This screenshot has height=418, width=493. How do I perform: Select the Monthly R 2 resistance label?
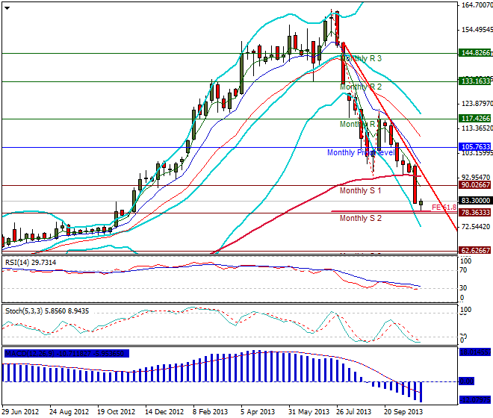coord(361,87)
